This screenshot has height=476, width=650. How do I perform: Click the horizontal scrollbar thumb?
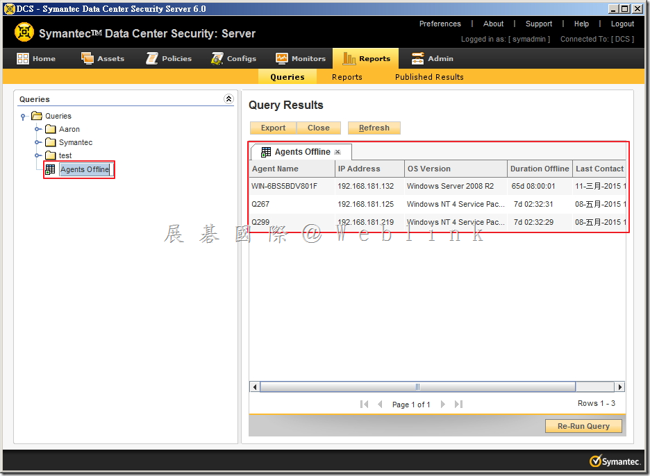pyautogui.click(x=417, y=387)
